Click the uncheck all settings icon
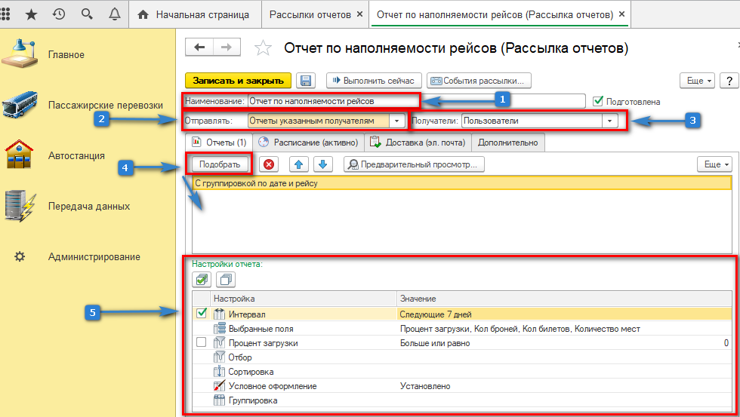The width and height of the screenshot is (740, 417). (x=225, y=280)
